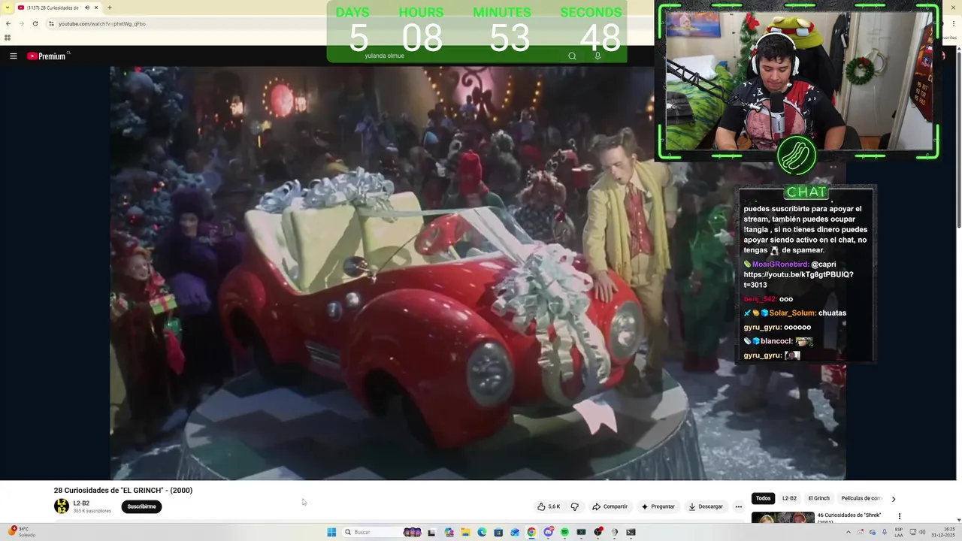Open the Windows Start menu
Screen dimensions: 962x541
click(331, 532)
